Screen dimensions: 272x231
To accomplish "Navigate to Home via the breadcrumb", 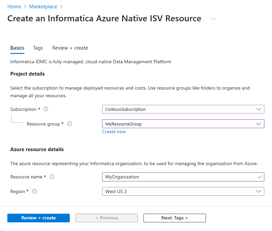I will click(x=14, y=6).
